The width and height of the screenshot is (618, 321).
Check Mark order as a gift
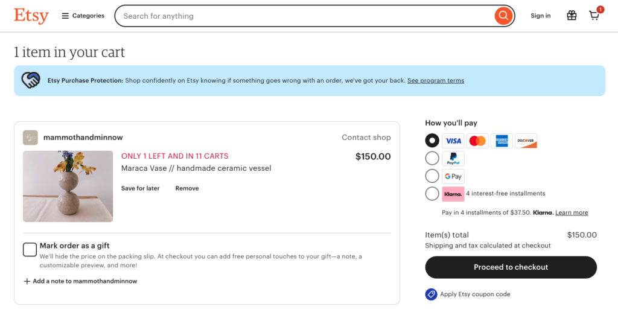[x=30, y=249]
